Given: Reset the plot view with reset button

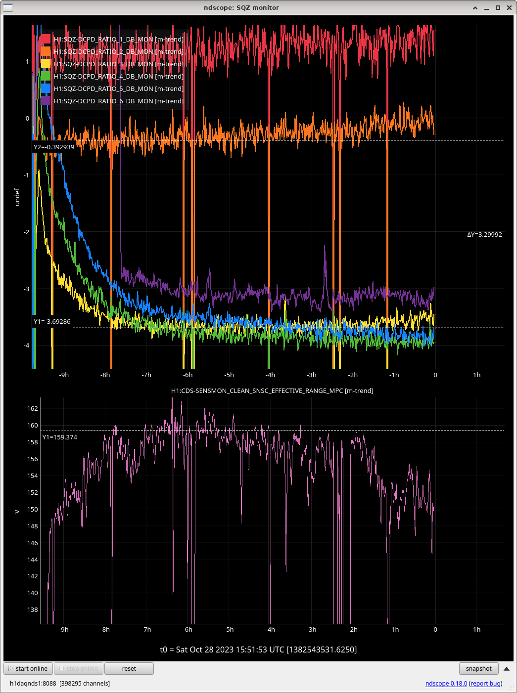Looking at the screenshot, I should point(129,669).
